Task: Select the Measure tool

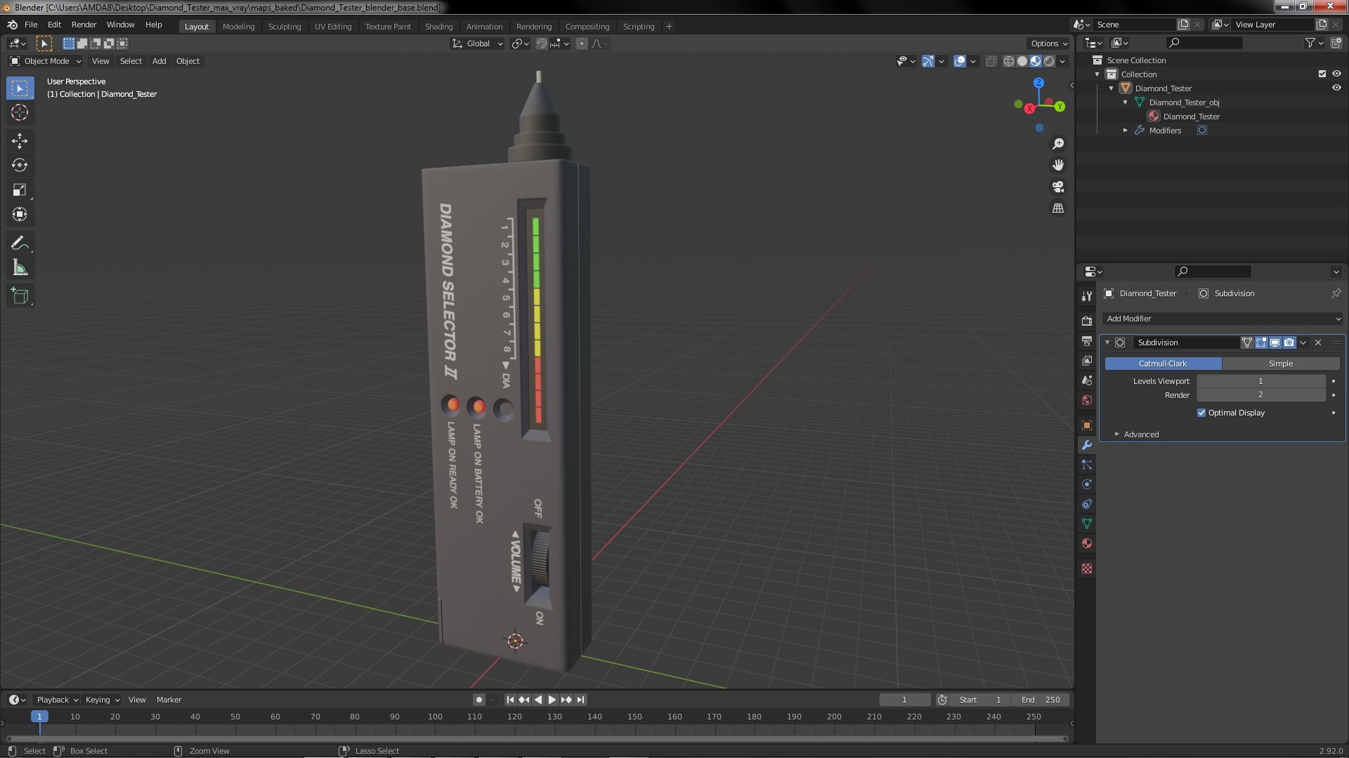Action: tap(20, 268)
